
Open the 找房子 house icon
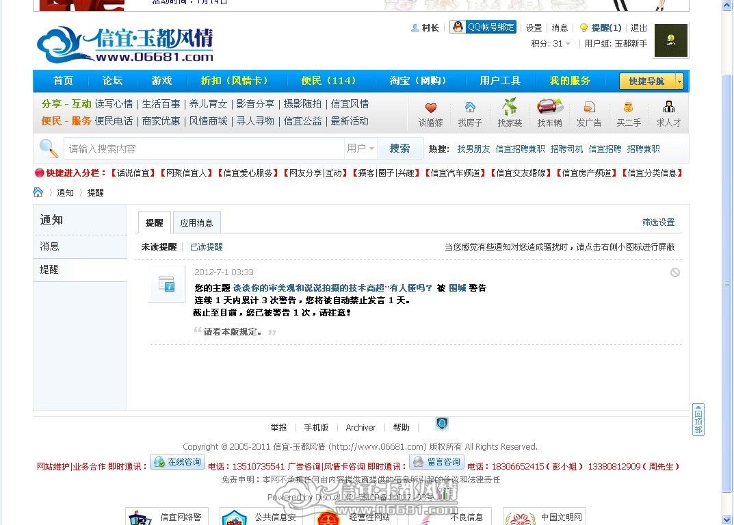tap(470, 107)
